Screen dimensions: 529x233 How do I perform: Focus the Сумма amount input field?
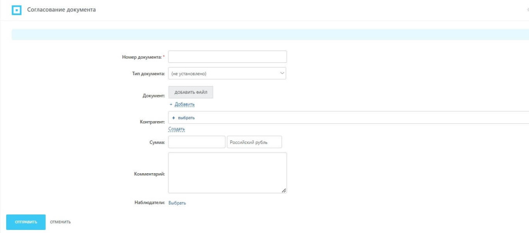(196, 142)
